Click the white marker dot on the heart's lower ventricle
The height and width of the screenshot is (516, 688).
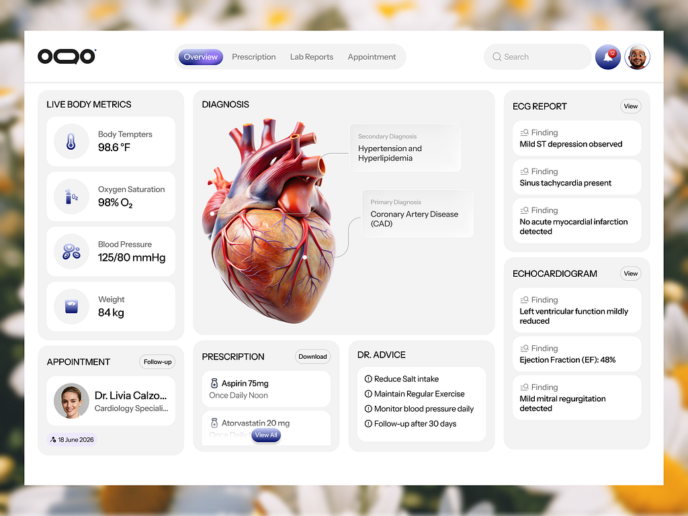(x=305, y=257)
